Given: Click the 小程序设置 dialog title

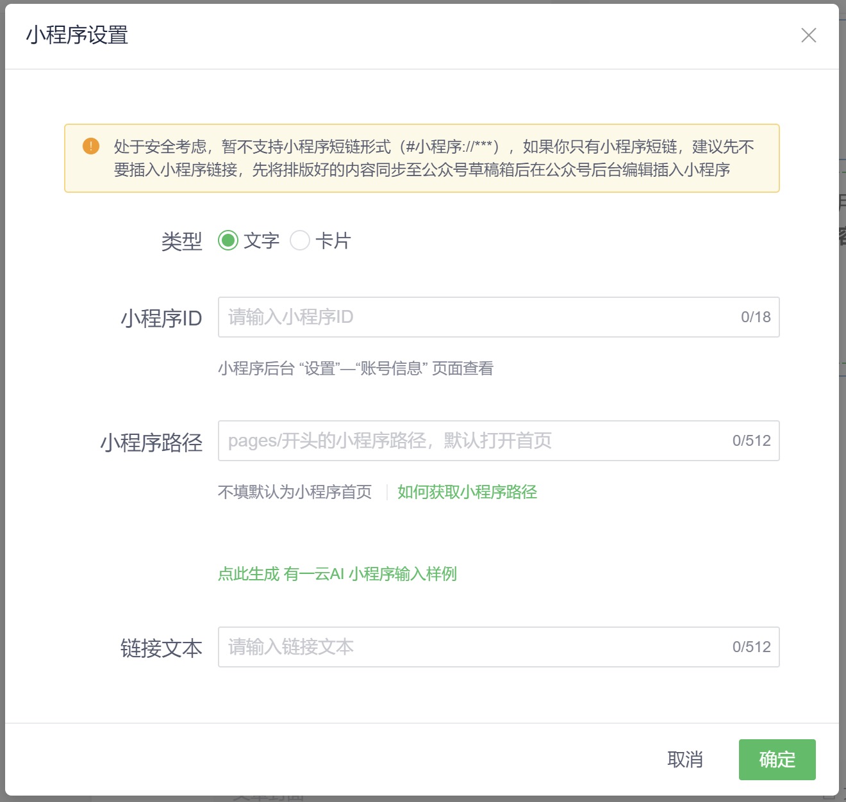Looking at the screenshot, I should point(77,35).
